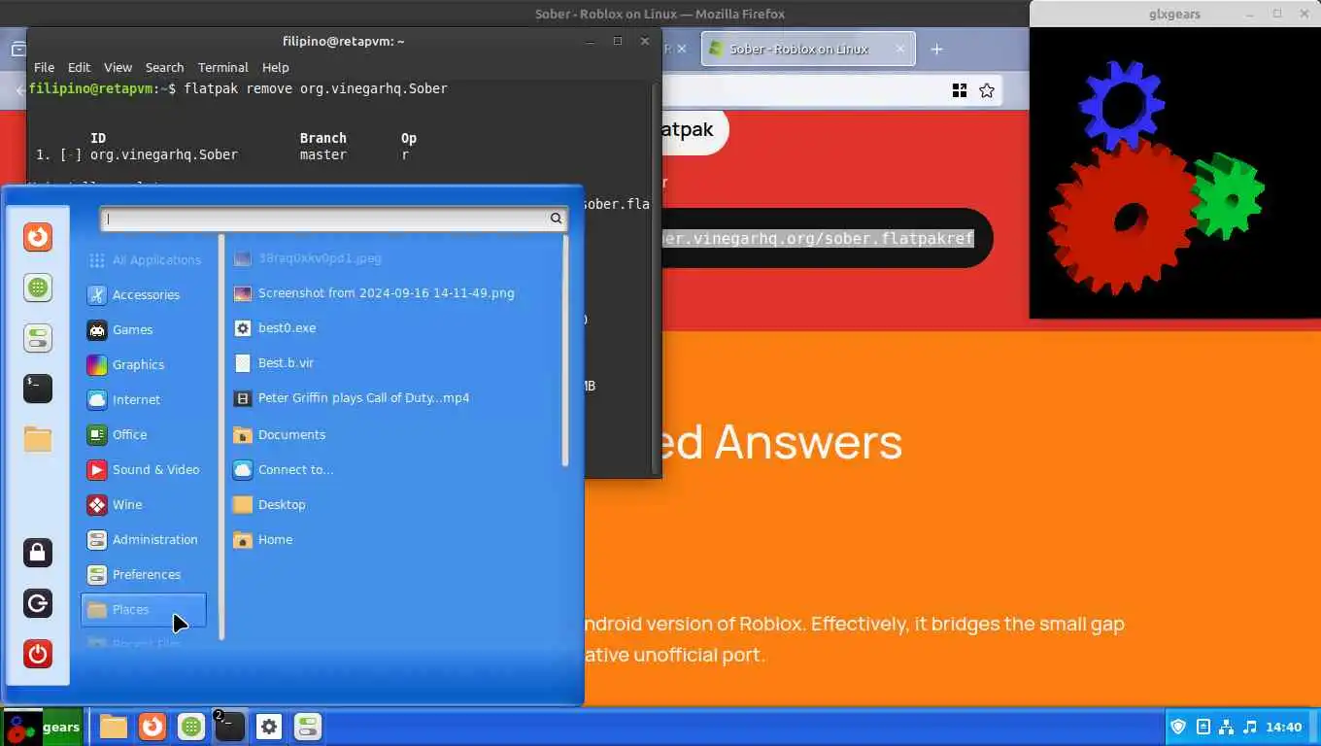The height and width of the screenshot is (746, 1321).
Task: Open the green app grid taskbar icon
Action: pyautogui.click(x=191, y=727)
